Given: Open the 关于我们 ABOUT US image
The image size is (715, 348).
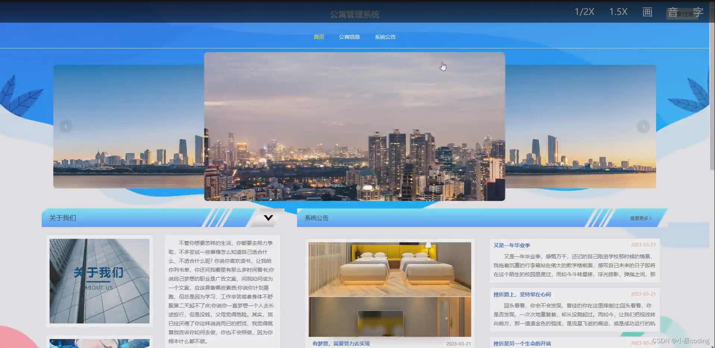Looking at the screenshot, I should click(100, 281).
